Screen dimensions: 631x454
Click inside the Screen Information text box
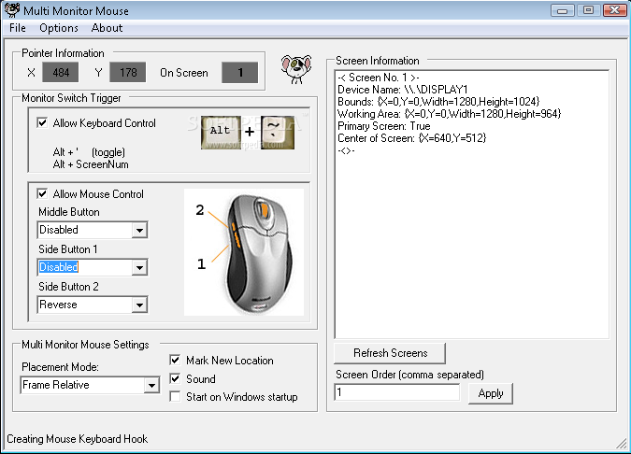point(472,205)
